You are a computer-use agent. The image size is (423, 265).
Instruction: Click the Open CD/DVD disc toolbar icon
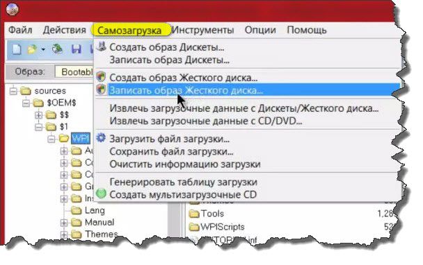coord(57,49)
